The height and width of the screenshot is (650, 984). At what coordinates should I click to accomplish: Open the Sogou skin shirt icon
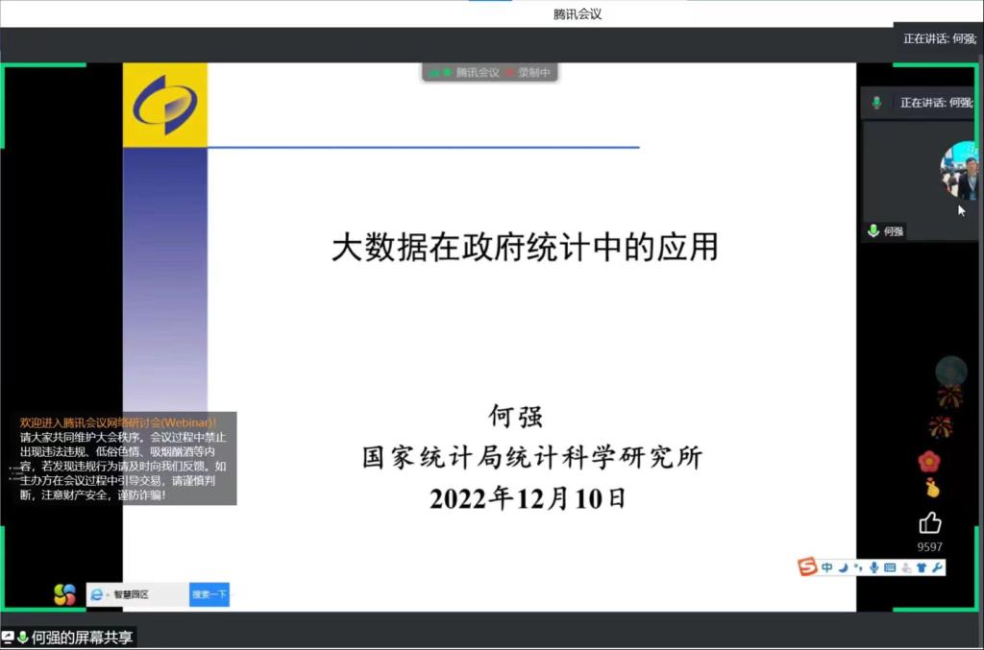[922, 567]
